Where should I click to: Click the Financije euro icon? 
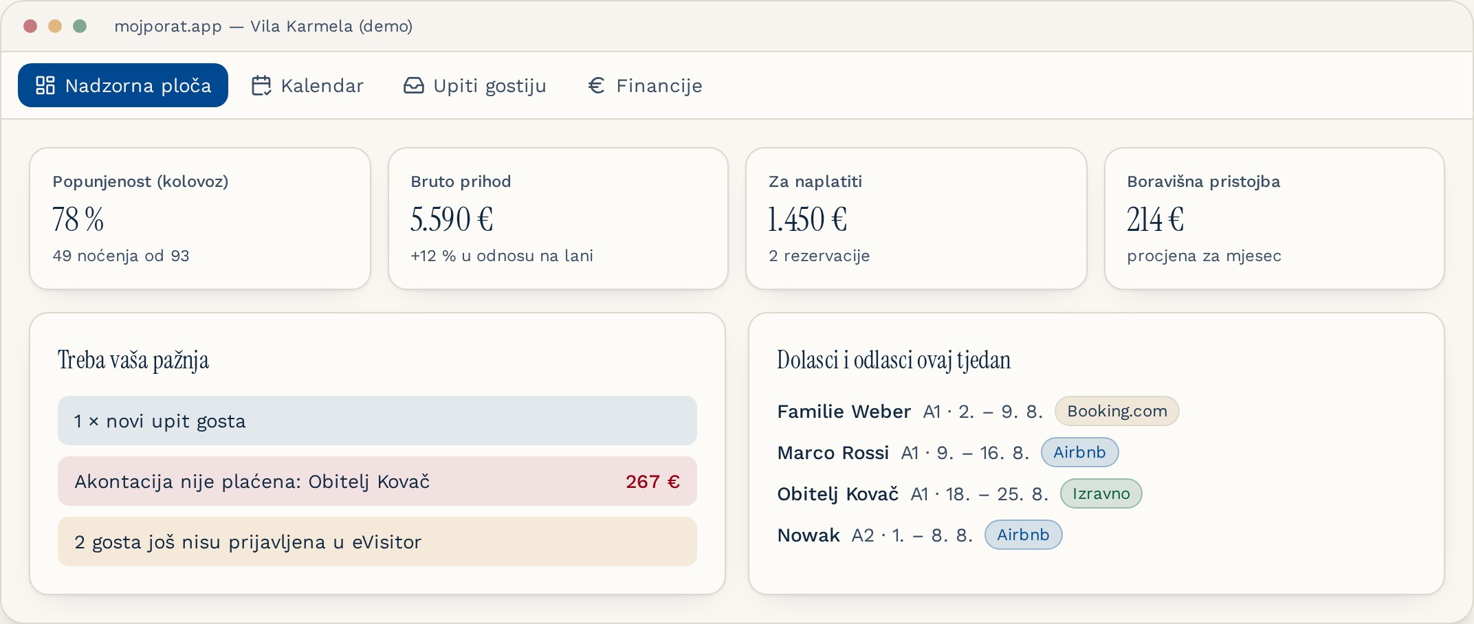(597, 85)
